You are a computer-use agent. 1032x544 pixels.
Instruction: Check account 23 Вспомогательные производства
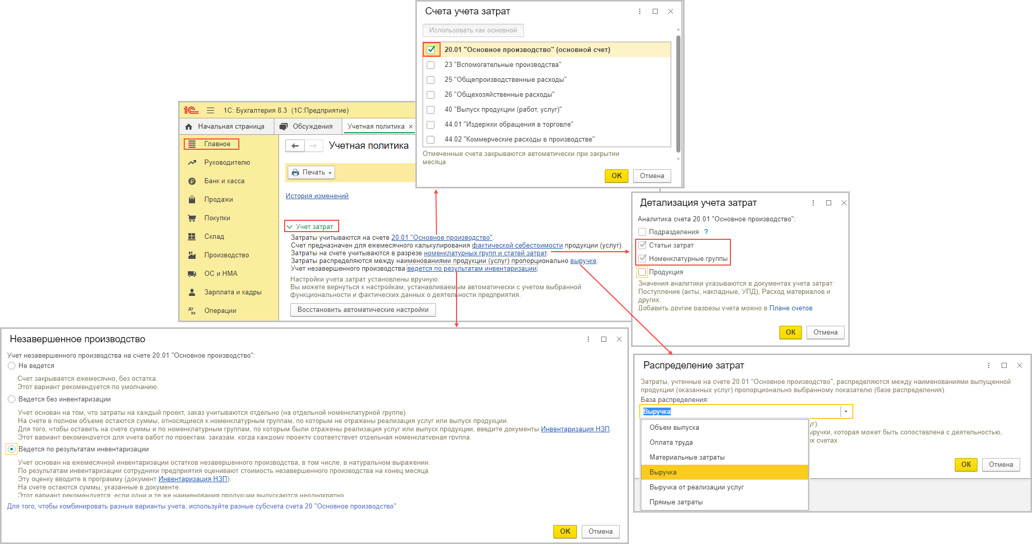tap(431, 65)
